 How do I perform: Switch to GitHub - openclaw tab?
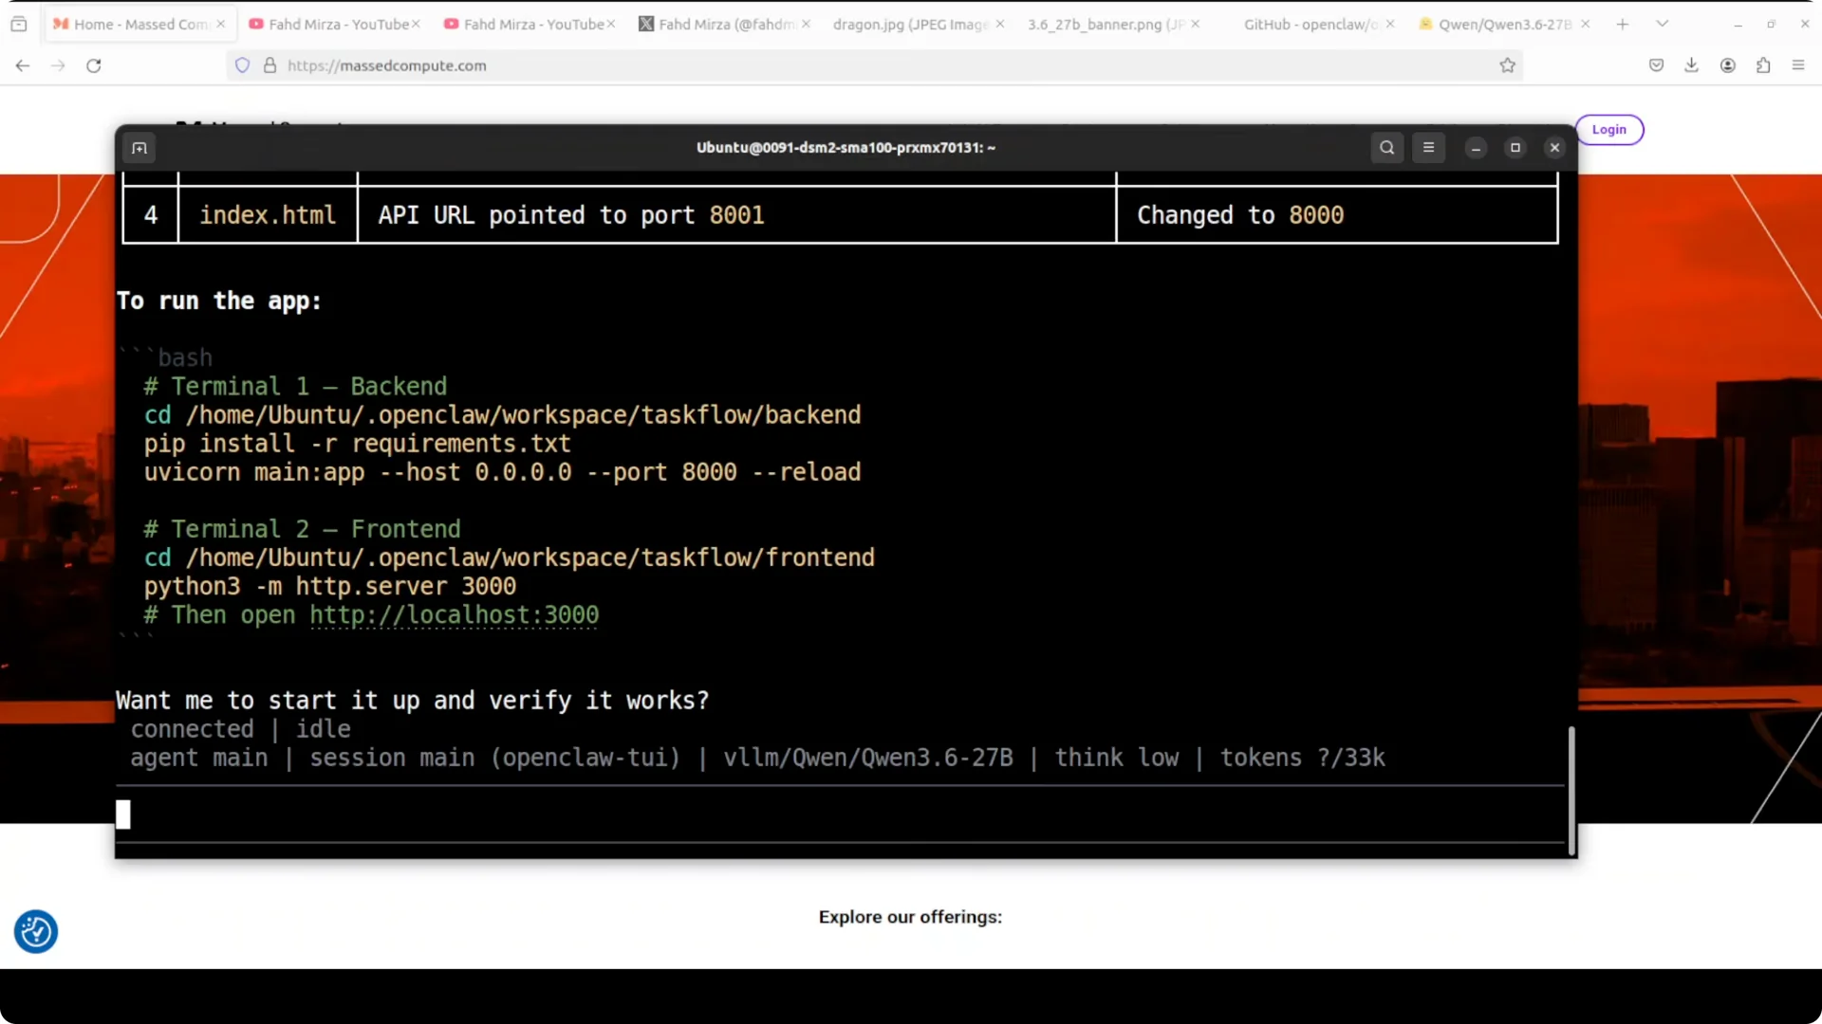(1310, 25)
